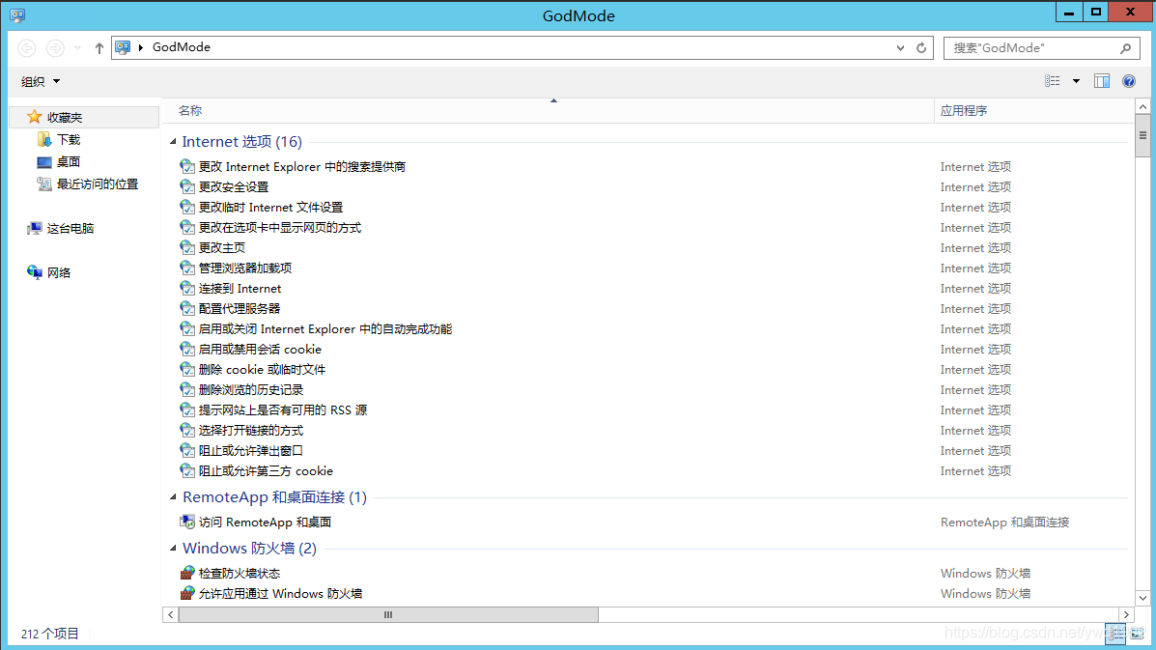The width and height of the screenshot is (1156, 650).
Task: Click the horizontal scrollbar thumb
Action: pyautogui.click(x=388, y=614)
